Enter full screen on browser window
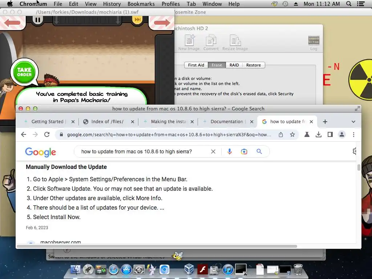Viewport: 372px width, 279px height. tap(357, 109)
